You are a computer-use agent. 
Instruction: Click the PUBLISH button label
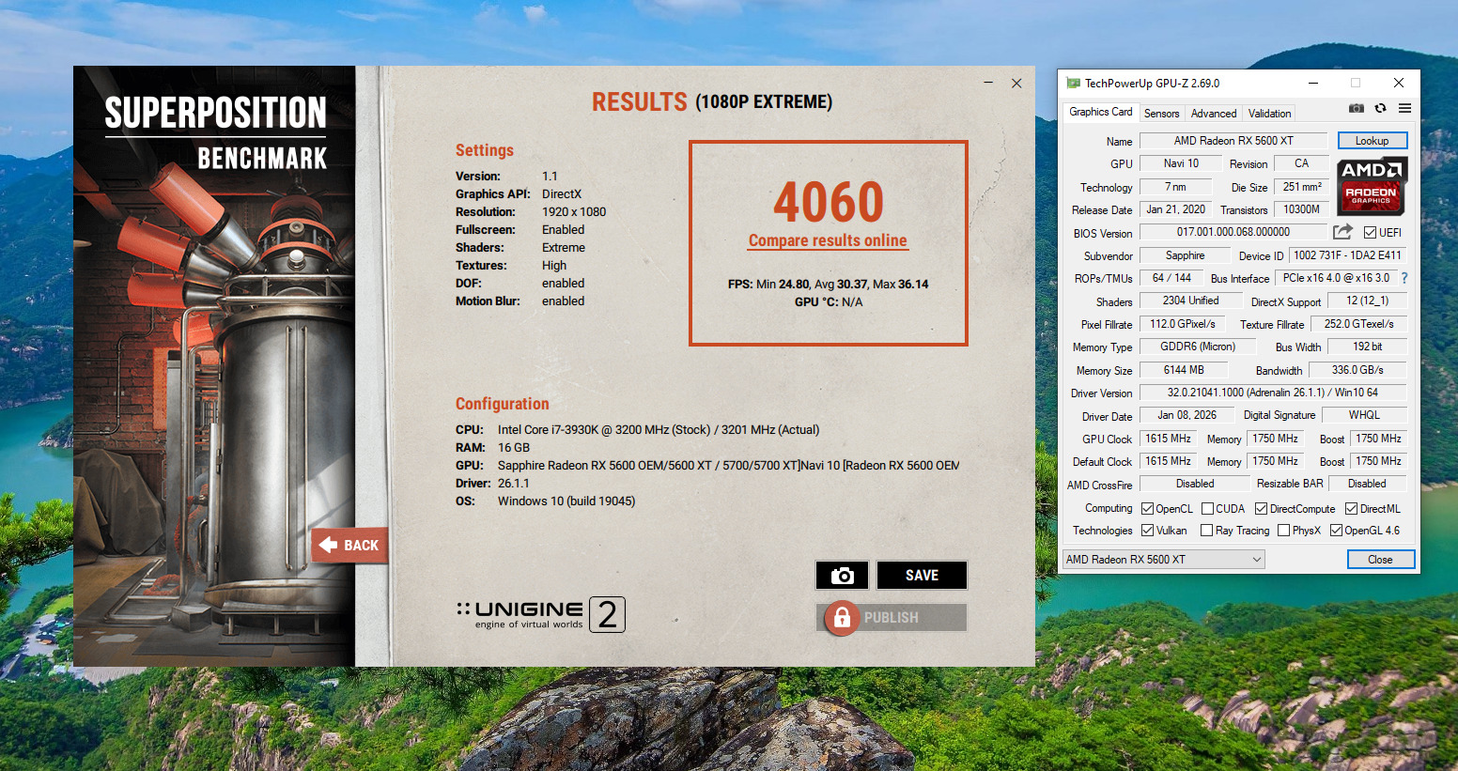[x=892, y=618]
